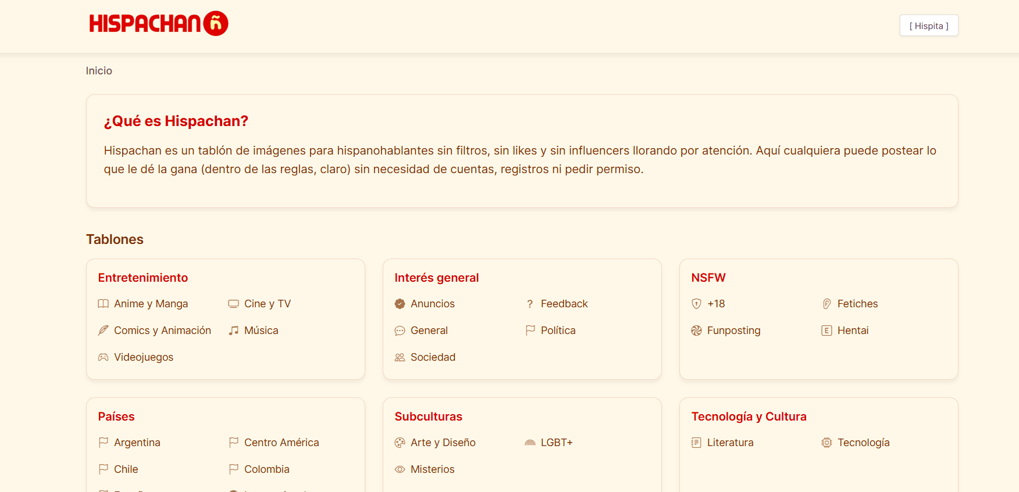The image size is (1019, 492).
Task: Click the speech bubble icon next to General
Action: click(x=400, y=330)
